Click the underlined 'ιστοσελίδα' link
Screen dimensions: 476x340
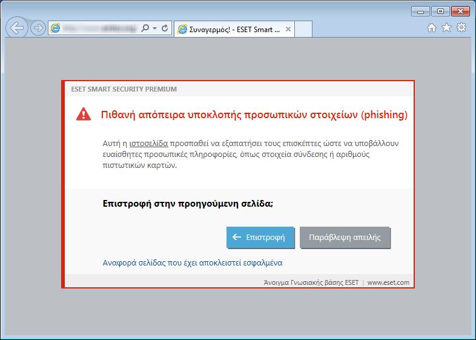click(x=149, y=143)
